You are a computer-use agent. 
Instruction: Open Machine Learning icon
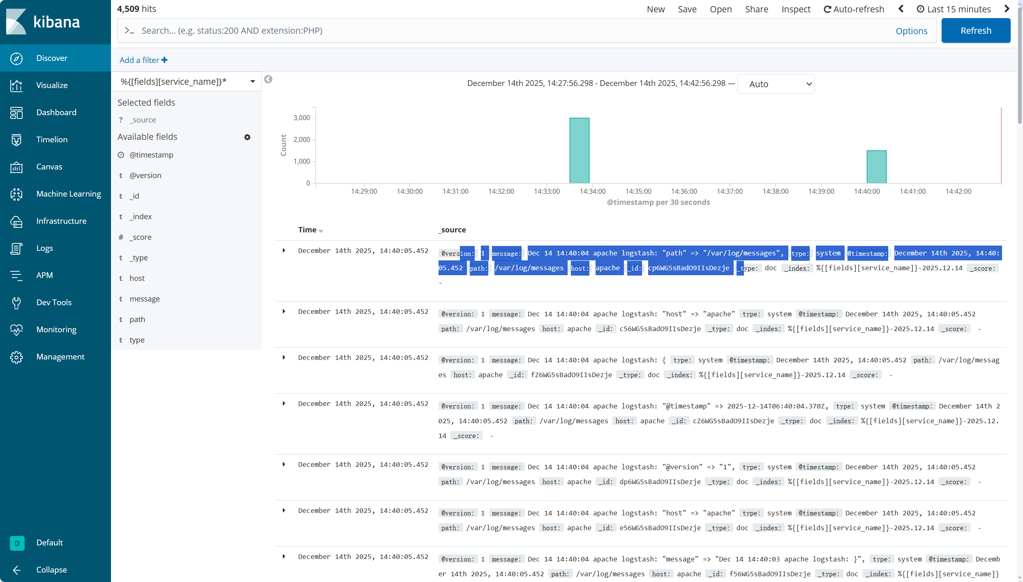click(16, 194)
